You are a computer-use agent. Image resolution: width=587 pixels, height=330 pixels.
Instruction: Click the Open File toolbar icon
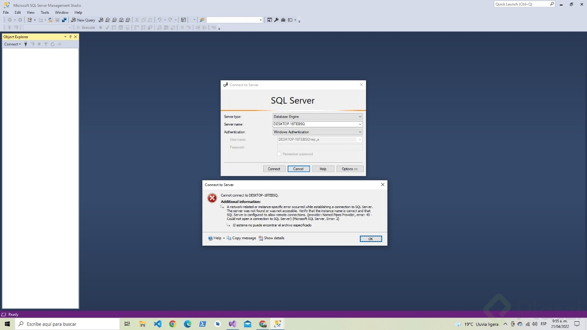click(x=51, y=20)
